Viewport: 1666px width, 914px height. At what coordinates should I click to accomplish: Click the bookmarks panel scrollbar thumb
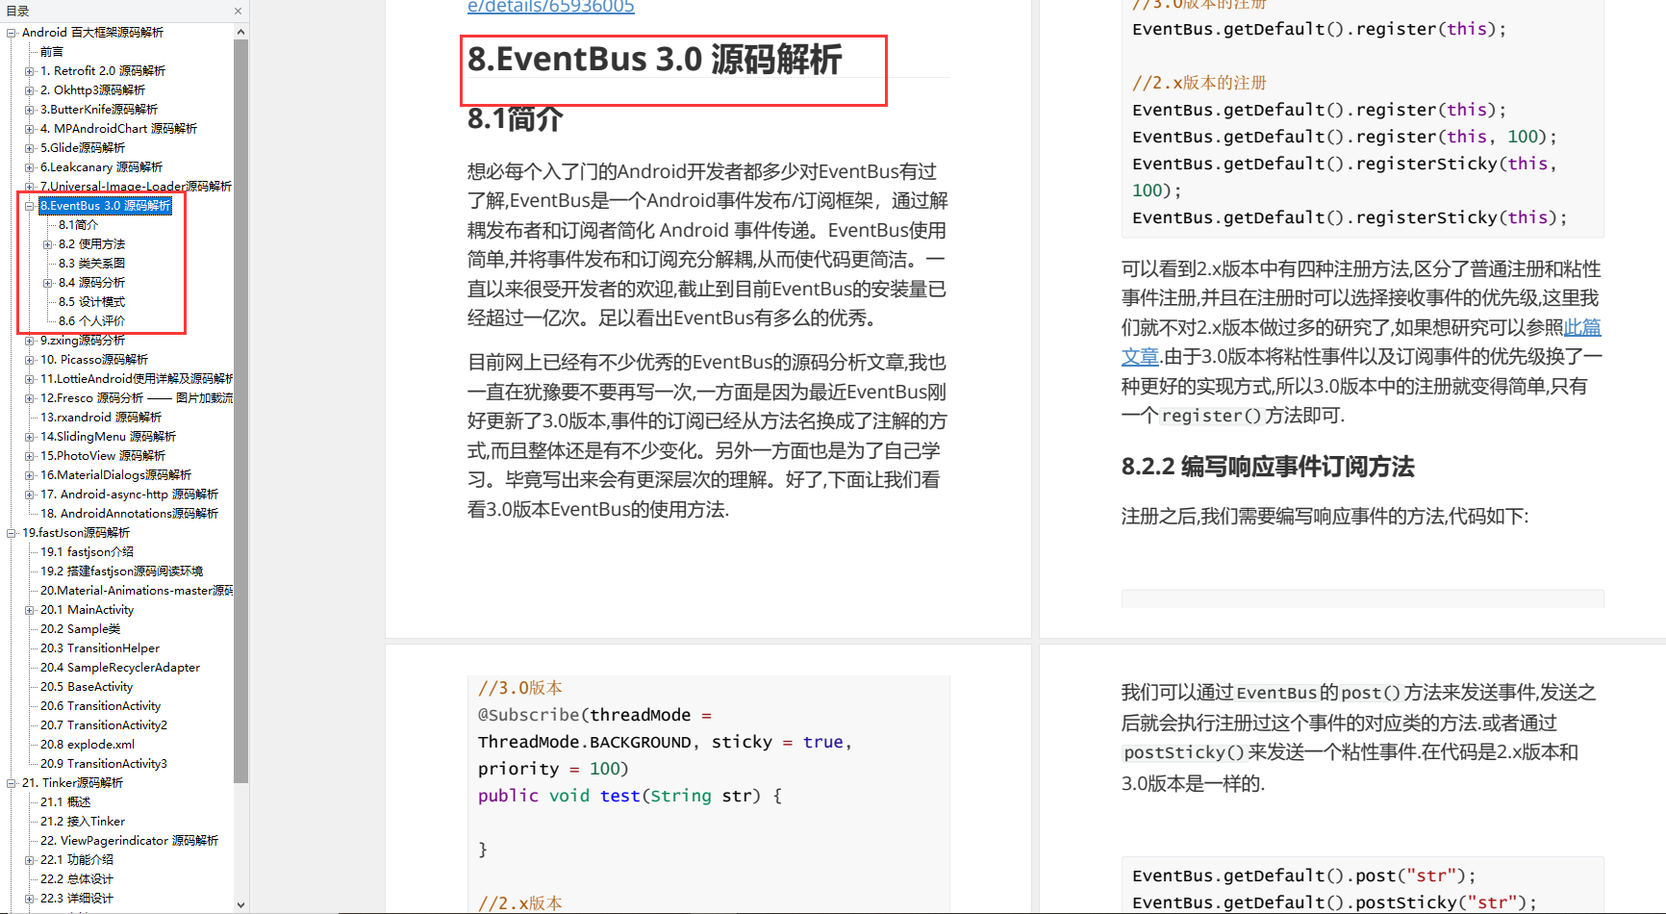240,411
